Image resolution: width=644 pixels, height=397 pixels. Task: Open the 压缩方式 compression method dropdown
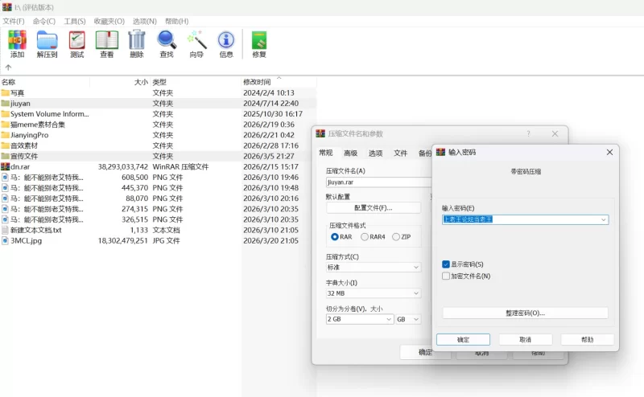pos(373,267)
